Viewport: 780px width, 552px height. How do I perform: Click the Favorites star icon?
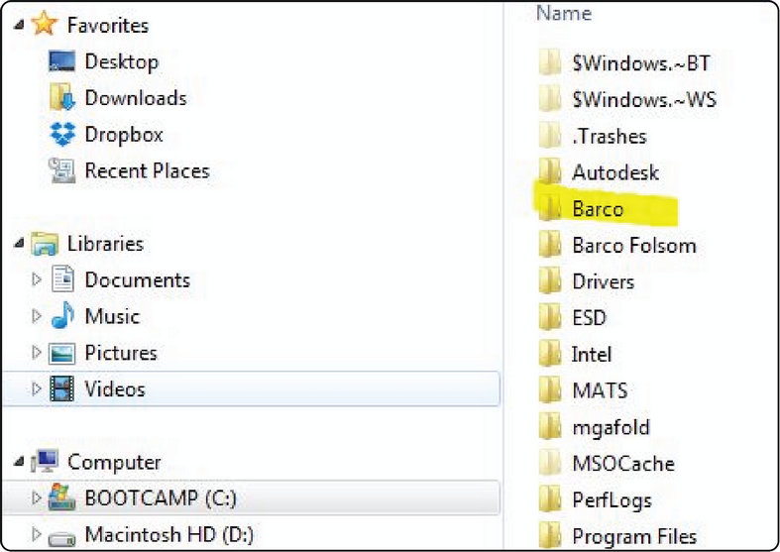point(44,24)
